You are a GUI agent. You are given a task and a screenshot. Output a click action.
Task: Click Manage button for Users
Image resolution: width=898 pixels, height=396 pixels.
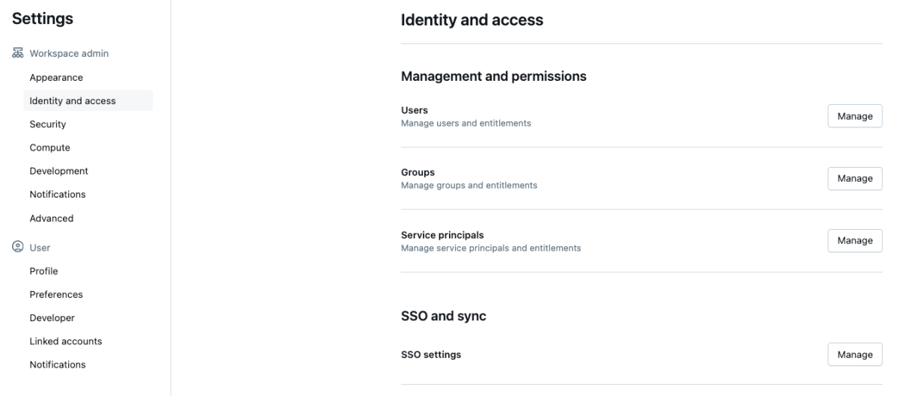[x=855, y=116]
